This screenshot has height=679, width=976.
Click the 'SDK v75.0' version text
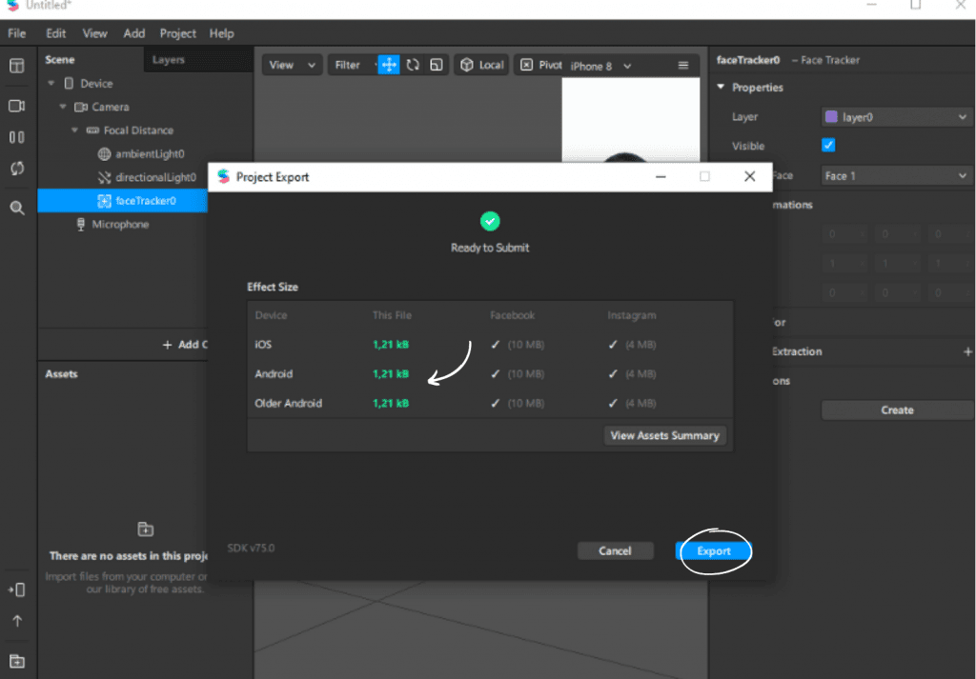click(x=251, y=548)
